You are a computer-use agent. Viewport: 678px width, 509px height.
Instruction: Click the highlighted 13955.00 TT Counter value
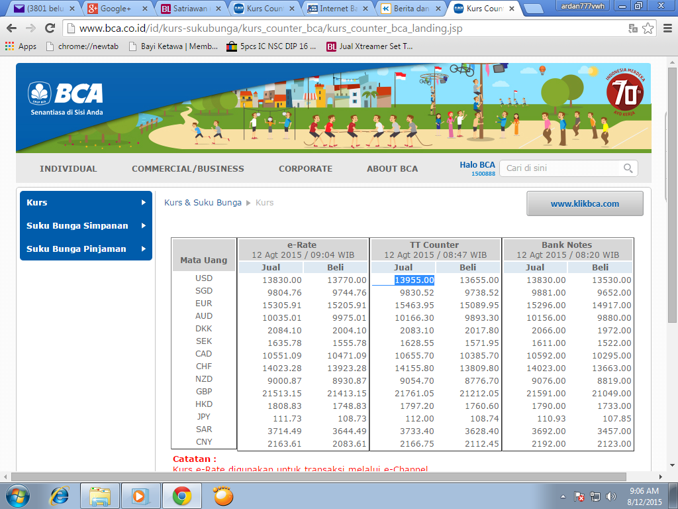pos(414,280)
